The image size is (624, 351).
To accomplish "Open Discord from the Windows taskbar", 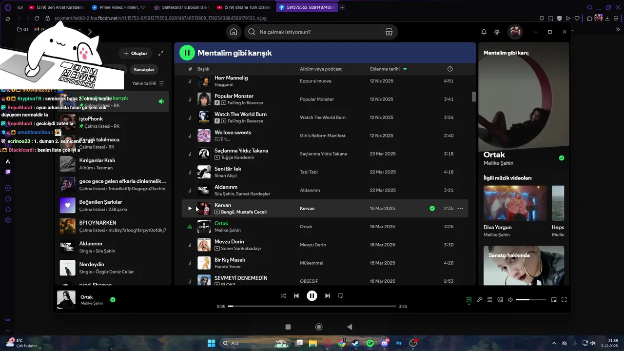I will [x=384, y=343].
